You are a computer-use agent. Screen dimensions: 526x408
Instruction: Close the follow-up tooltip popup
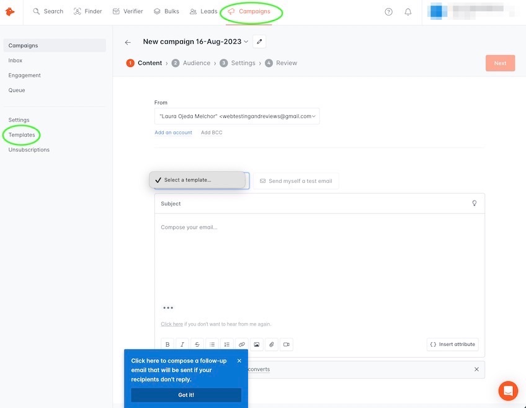point(239,361)
